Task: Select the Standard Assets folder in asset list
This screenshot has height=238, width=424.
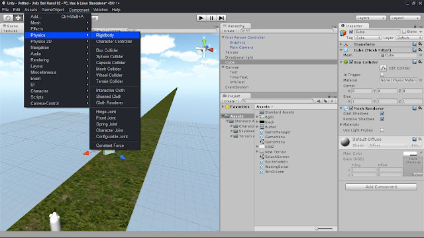Action: click(277, 112)
